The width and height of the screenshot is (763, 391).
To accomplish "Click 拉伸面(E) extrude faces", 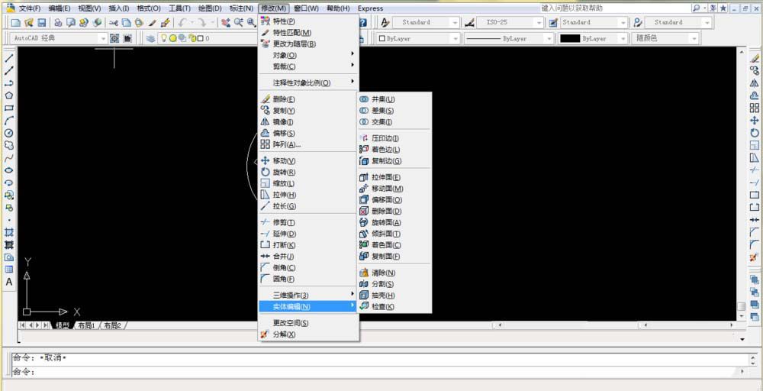I will coord(385,177).
